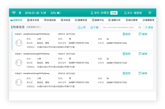Screen dimensions: 165x109
Task: Click the Bluetooth status icon
Action: [x=20, y=13]
